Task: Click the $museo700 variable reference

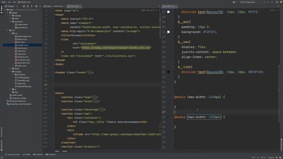Action: tap(215, 12)
